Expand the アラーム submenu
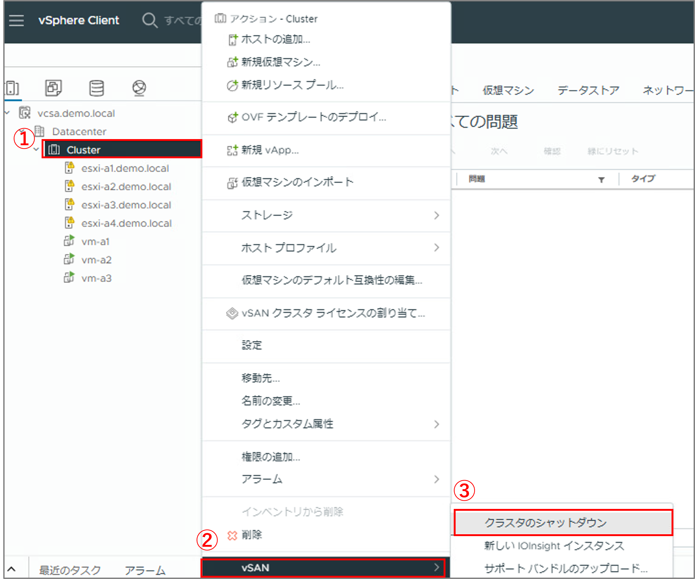The height and width of the screenshot is (579, 695). pyautogui.click(x=436, y=479)
